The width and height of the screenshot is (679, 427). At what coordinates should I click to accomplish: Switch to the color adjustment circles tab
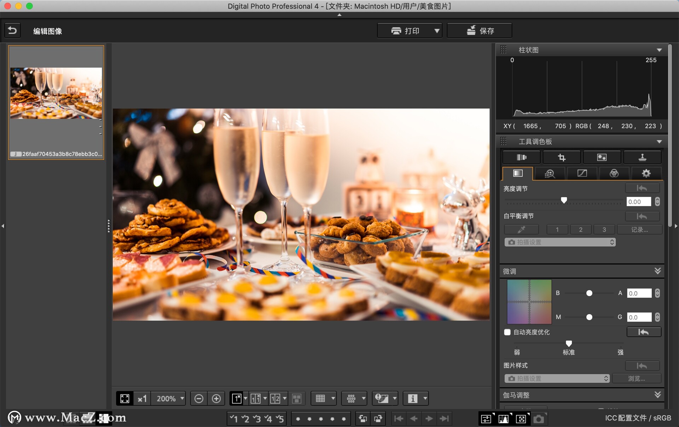[x=614, y=173]
